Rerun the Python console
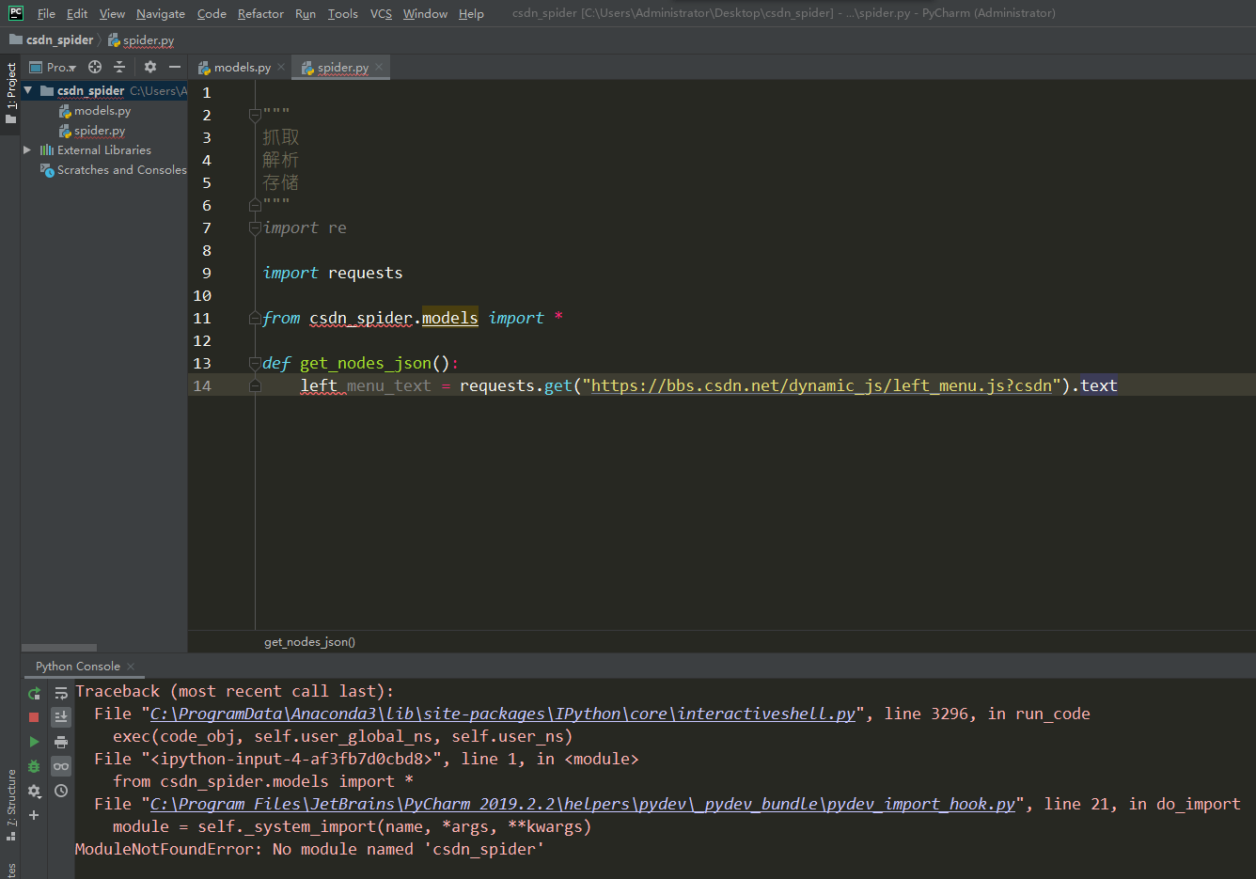1256x879 pixels. click(x=34, y=694)
